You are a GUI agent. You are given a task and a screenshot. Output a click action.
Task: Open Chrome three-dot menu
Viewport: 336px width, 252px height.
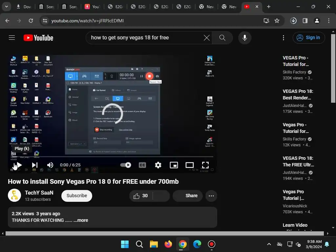(x=328, y=21)
